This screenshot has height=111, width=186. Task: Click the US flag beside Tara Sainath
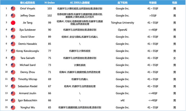[x=13, y=58]
